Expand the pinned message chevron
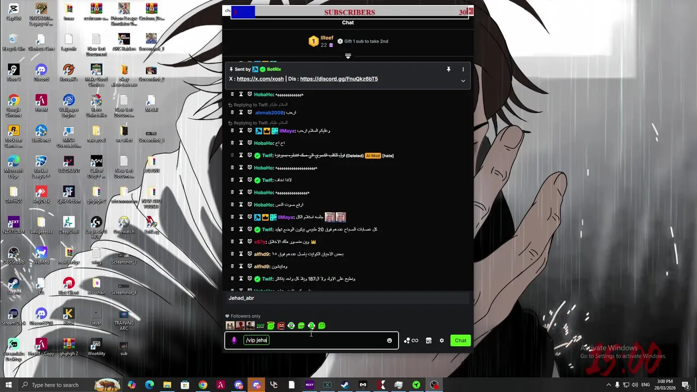This screenshot has height=392, width=697. (x=463, y=81)
